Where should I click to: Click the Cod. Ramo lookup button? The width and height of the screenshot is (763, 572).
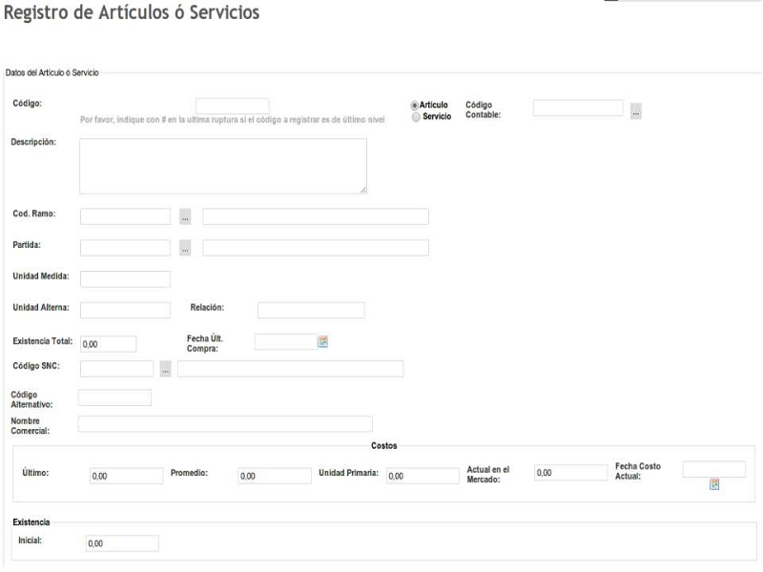186,217
